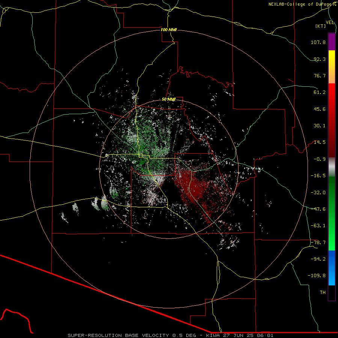Pick the gray segment of the color bar

332,167
